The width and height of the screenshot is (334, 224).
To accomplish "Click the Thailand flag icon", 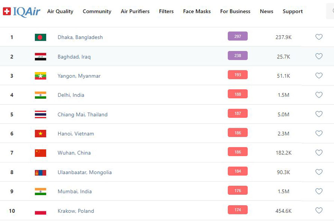I will [40, 114].
